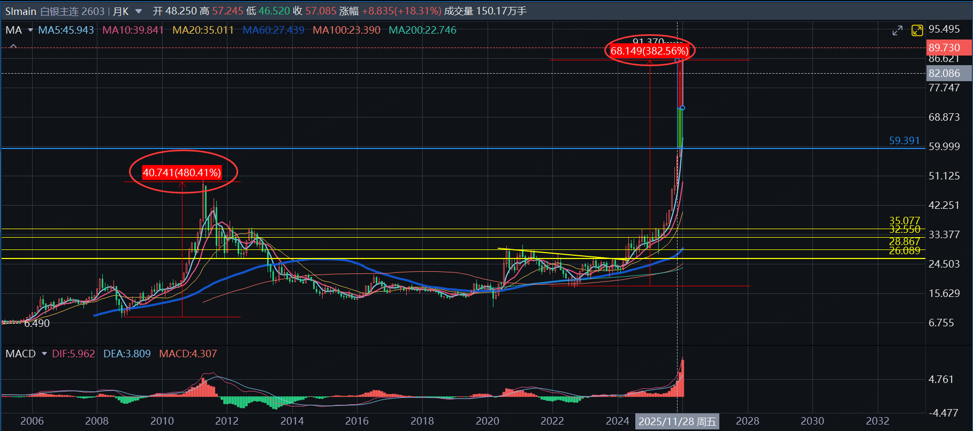Click the MA indicator name label
The image size is (973, 431).
14,30
